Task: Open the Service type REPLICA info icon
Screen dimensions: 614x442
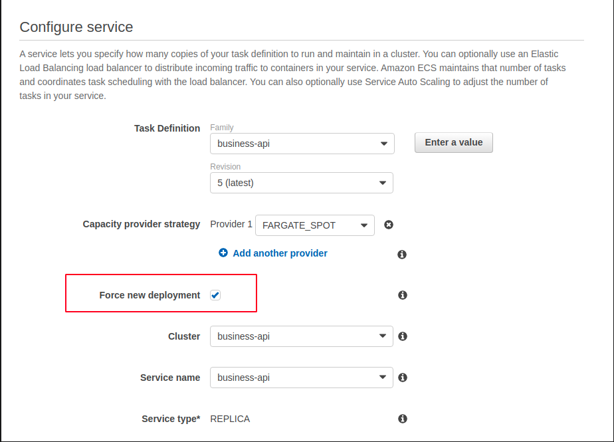Action: point(402,419)
